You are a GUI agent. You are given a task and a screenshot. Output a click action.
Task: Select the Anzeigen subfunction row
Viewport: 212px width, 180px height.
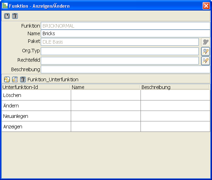36,127
